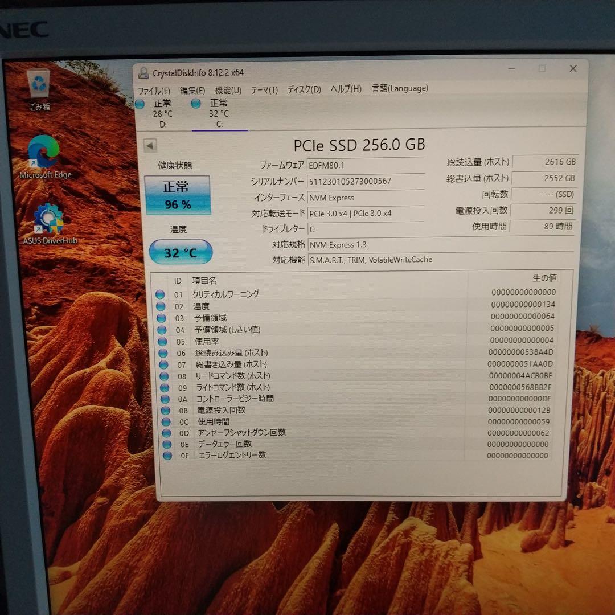Click the status dot next to 温度 attribute
This screenshot has height=615, width=615.
(166, 306)
